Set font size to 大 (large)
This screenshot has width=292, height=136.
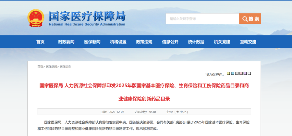(177, 112)
